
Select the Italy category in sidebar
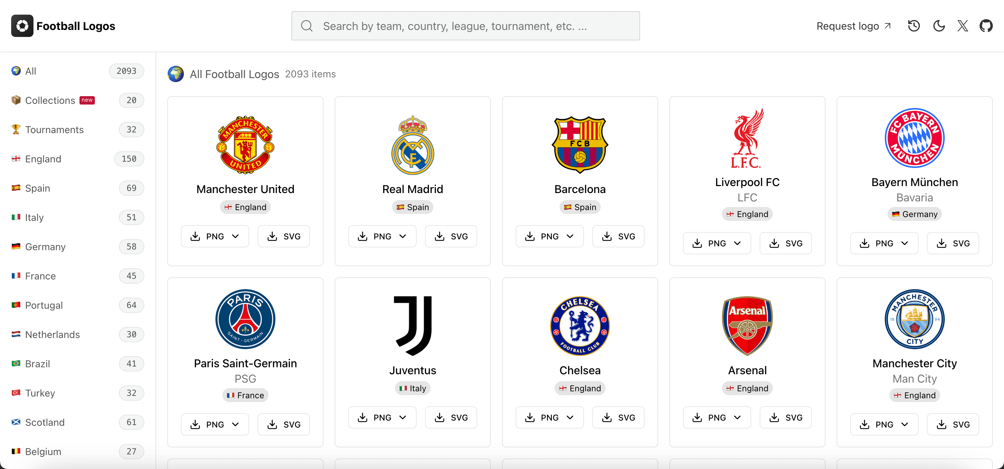point(34,217)
